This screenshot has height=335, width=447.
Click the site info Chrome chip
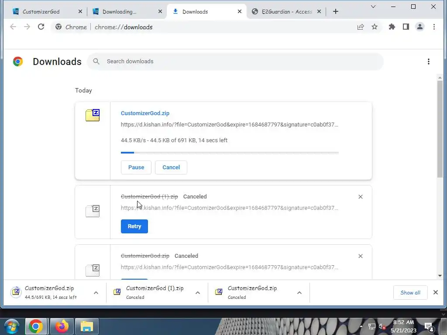pyautogui.click(x=71, y=27)
